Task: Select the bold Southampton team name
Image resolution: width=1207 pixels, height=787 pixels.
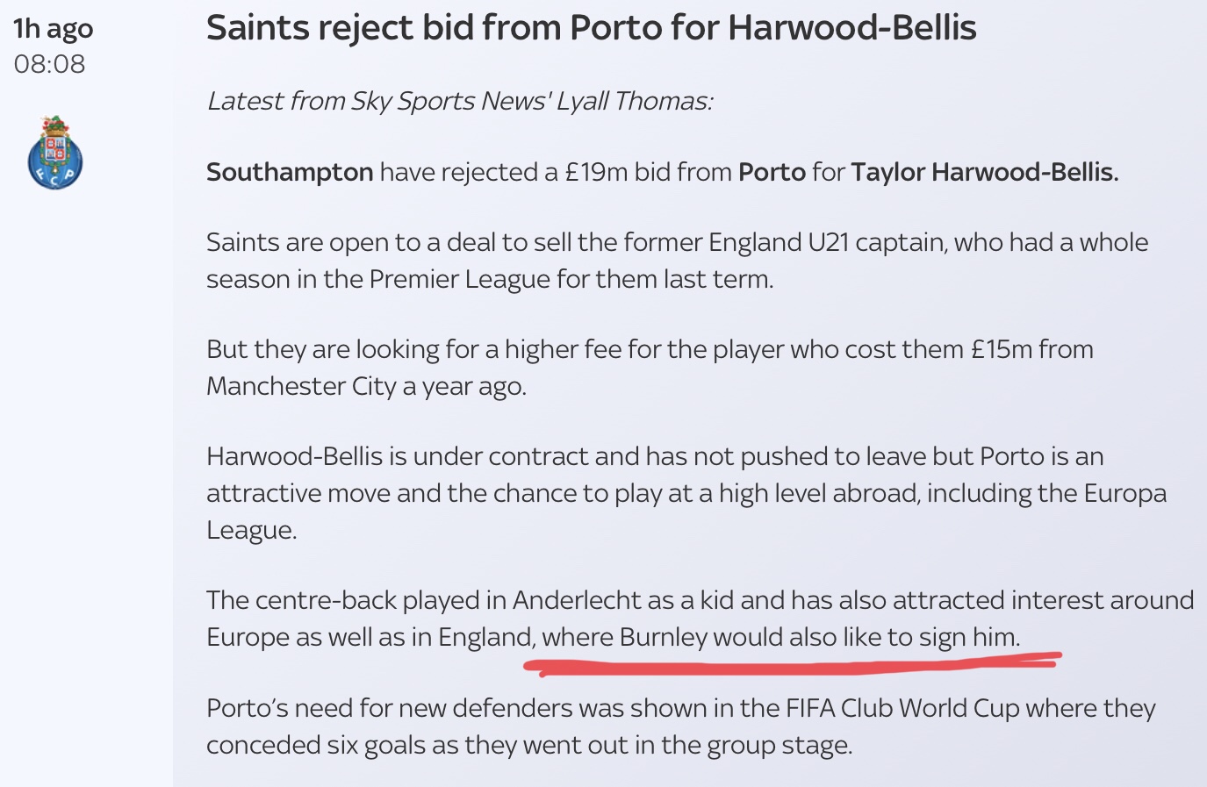Action: pyautogui.click(x=290, y=172)
